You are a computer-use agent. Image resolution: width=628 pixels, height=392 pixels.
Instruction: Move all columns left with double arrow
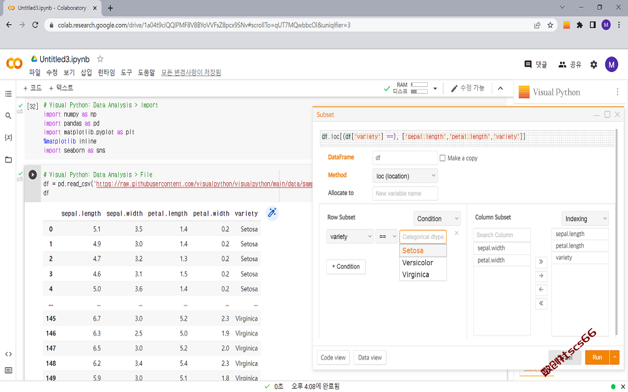click(x=541, y=303)
